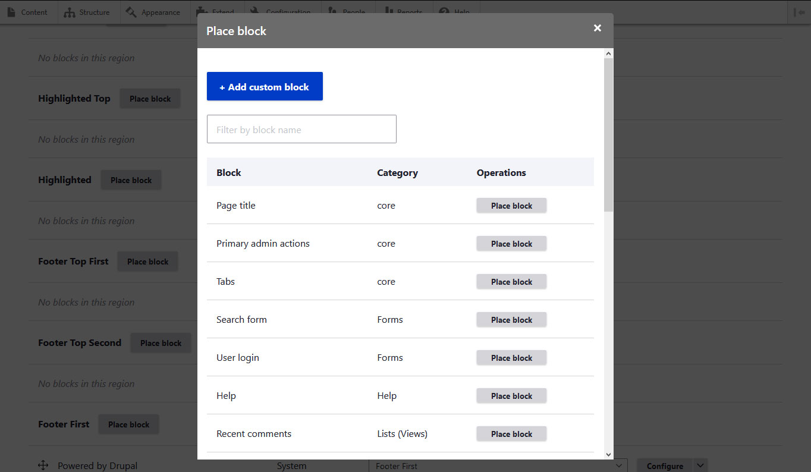
Task: Click the 'Lists (Views)' category cell
Action: click(403, 434)
